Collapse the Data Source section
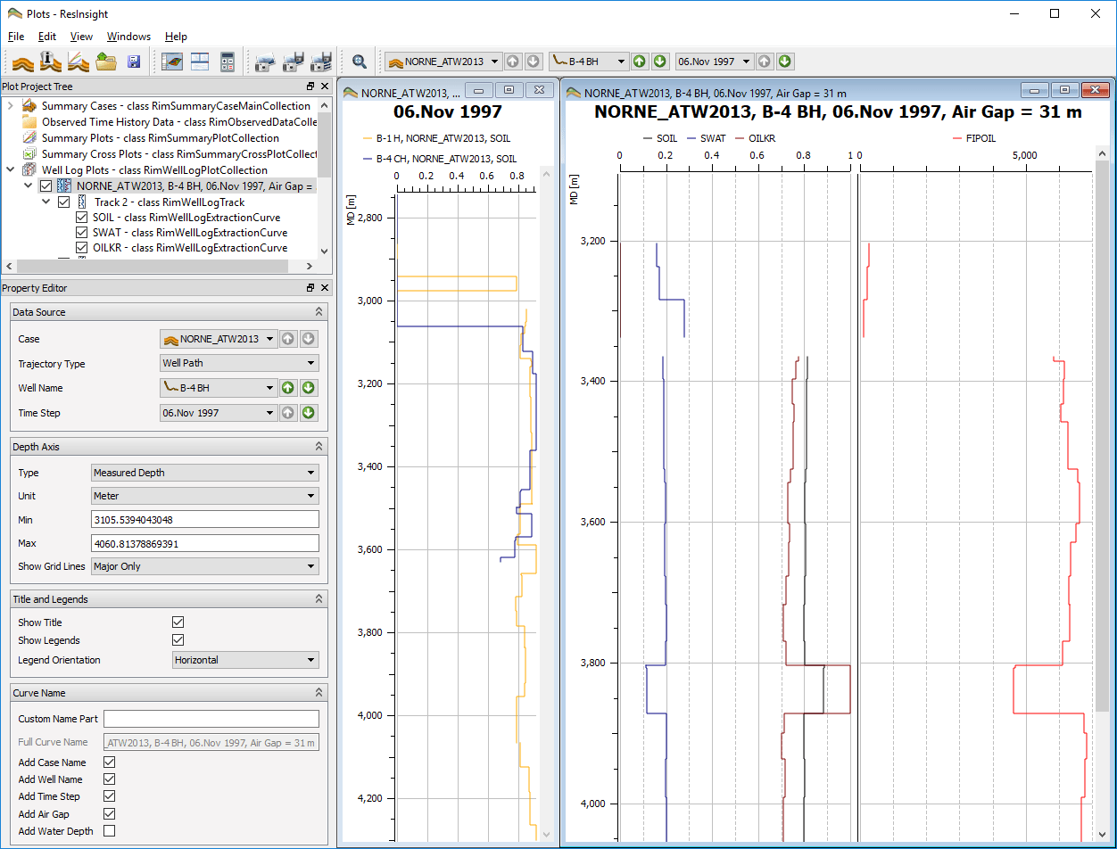 coord(319,312)
